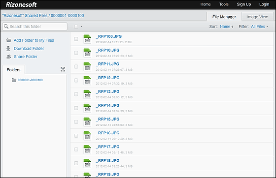
Task: Click the Share Folder link
Action: click(26, 57)
